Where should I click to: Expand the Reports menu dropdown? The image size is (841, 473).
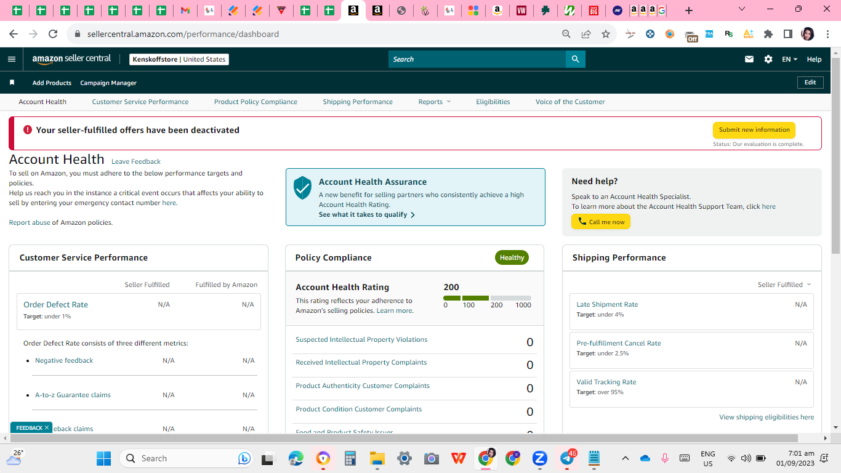point(435,102)
